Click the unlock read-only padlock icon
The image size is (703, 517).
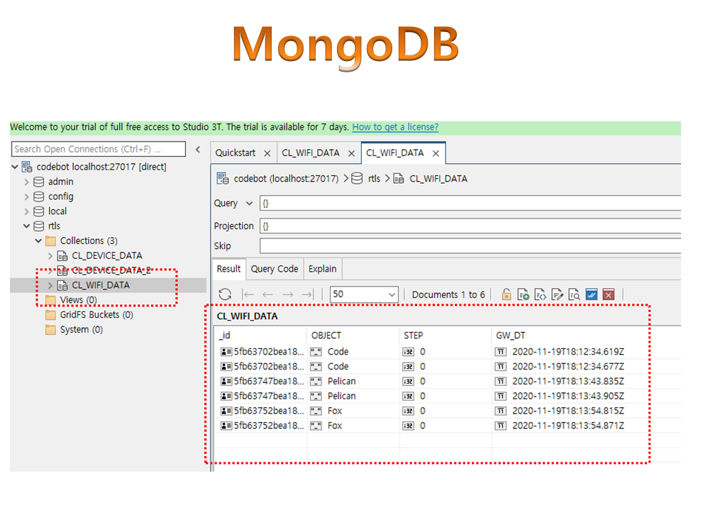pyautogui.click(x=507, y=294)
